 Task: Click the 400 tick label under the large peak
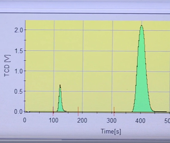point(140,121)
